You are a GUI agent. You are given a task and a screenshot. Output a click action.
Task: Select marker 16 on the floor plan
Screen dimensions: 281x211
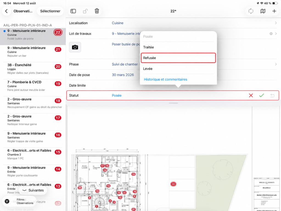click(x=105, y=170)
